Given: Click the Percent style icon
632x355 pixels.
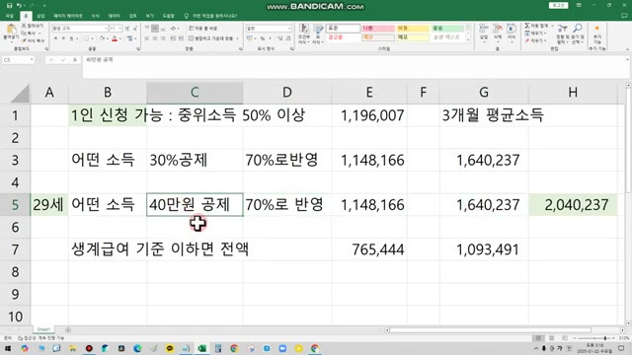Looking at the screenshot, I should tap(263, 38).
